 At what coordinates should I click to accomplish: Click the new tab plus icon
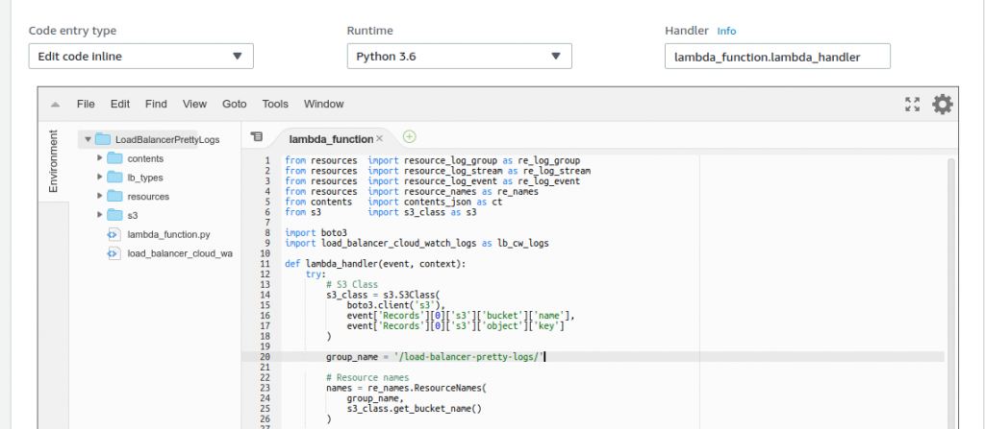click(x=410, y=137)
